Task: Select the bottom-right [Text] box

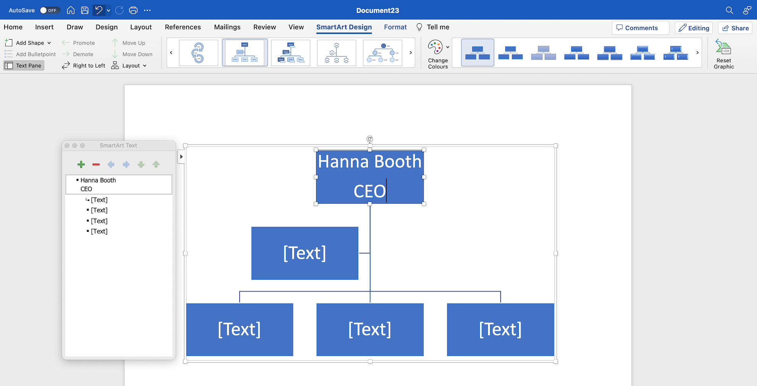Action: 500,330
